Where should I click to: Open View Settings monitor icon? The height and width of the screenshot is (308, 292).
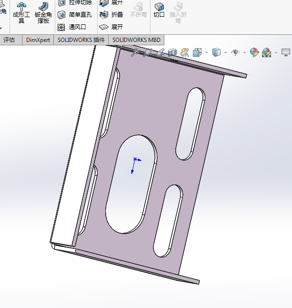[x=286, y=52]
